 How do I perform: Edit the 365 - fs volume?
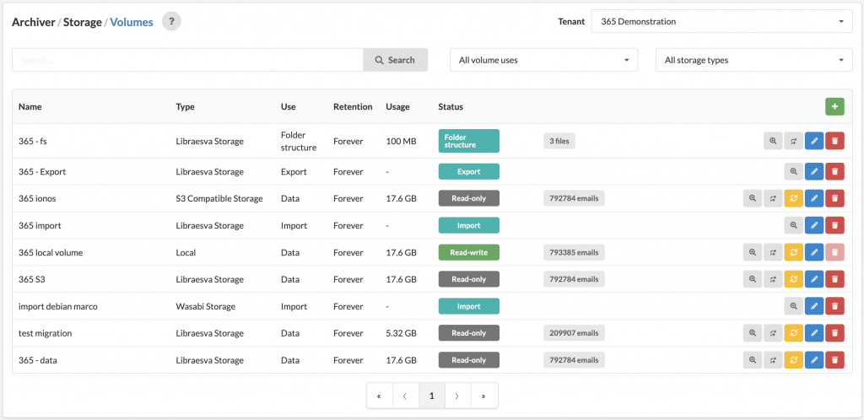tap(814, 141)
